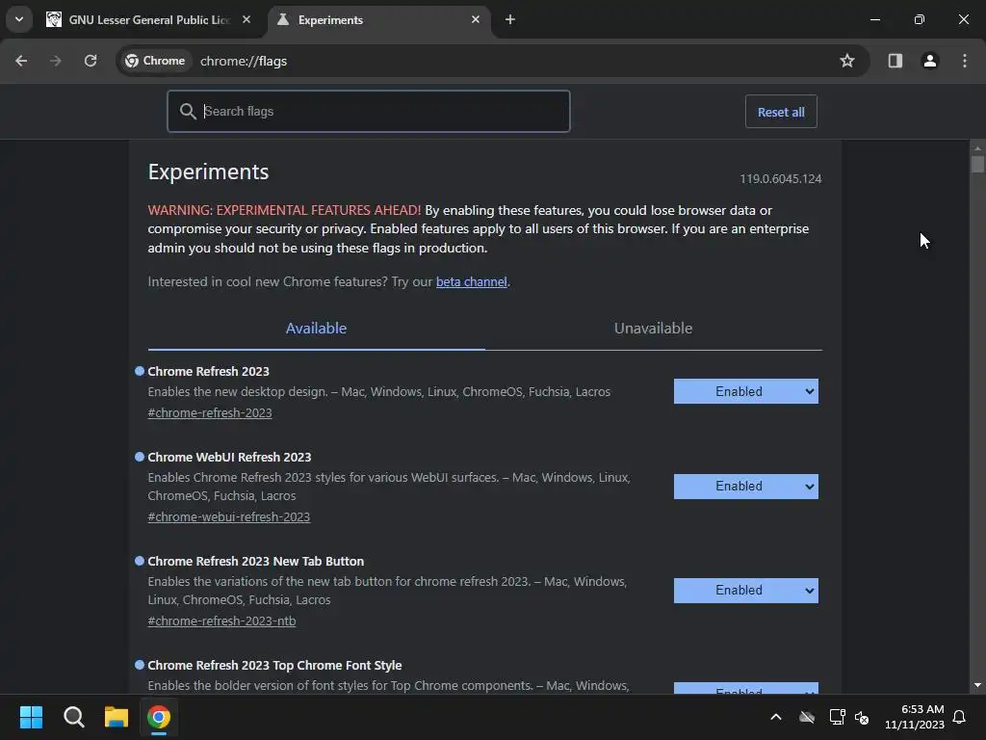The width and height of the screenshot is (986, 740).
Task: Open the tab search dropdown arrow
Action: coord(19,19)
